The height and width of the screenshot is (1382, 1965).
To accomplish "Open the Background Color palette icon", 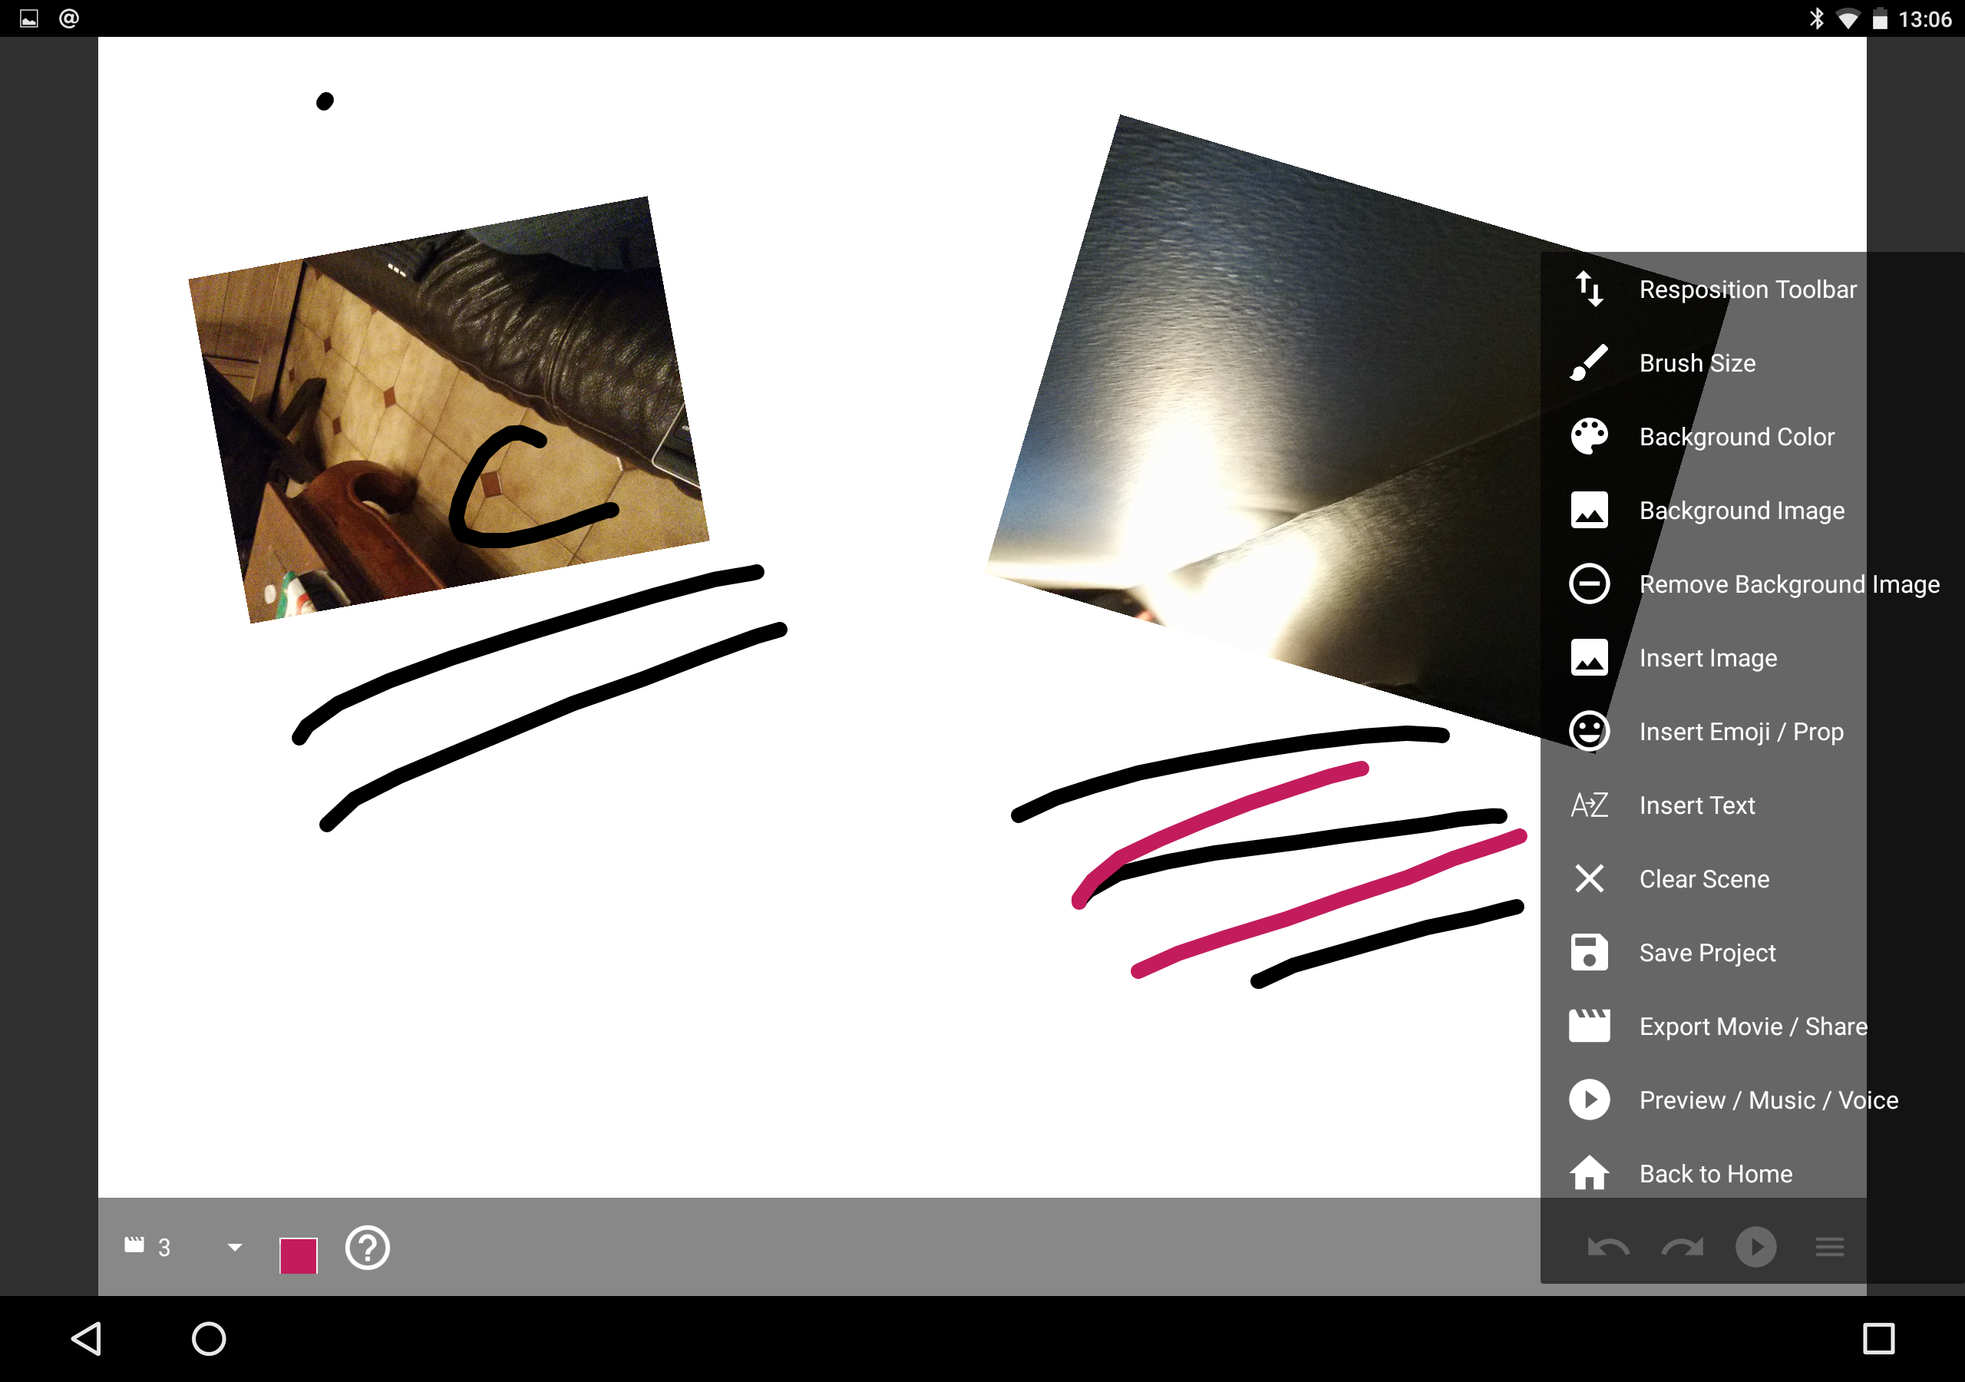I will (x=1590, y=437).
